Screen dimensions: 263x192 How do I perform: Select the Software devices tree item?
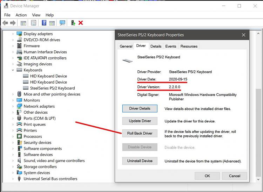click(38, 155)
